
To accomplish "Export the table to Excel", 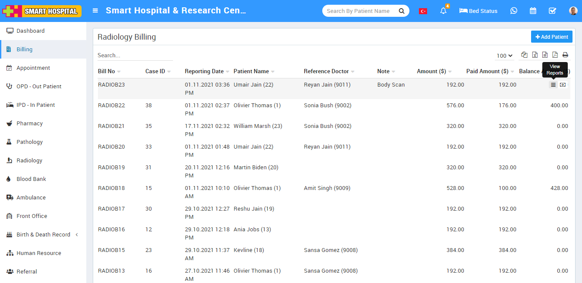I will [535, 55].
